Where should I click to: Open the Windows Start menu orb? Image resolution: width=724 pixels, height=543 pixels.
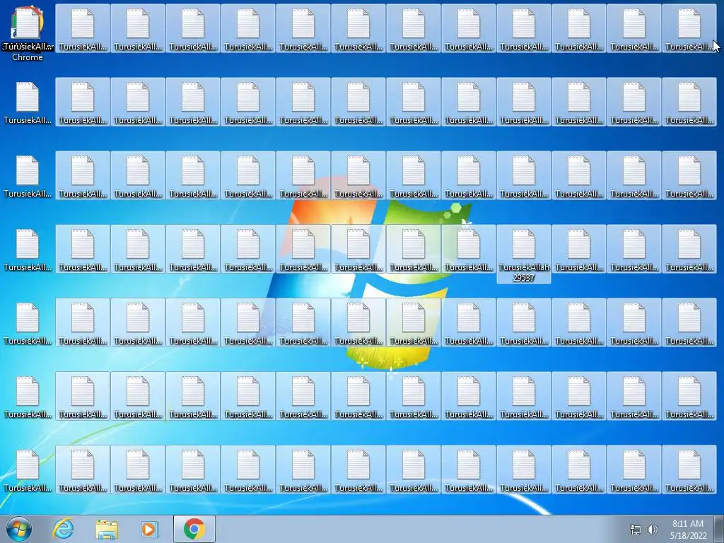tap(19, 529)
